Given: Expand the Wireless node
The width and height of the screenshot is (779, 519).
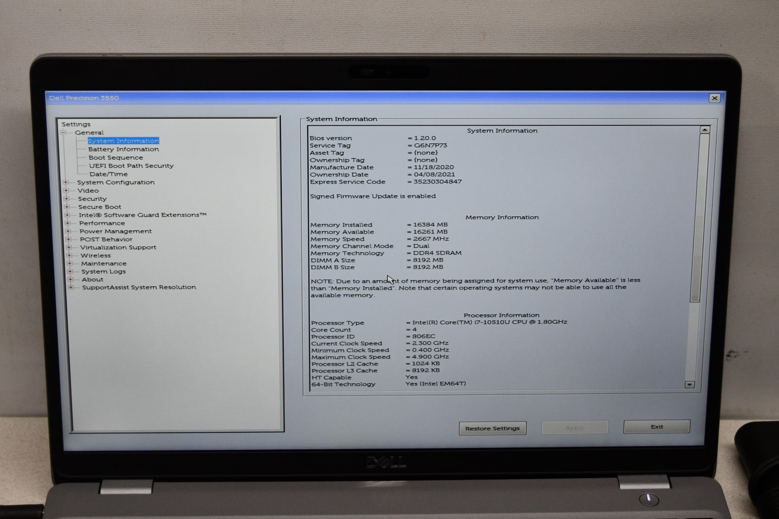Looking at the screenshot, I should click(x=69, y=256).
